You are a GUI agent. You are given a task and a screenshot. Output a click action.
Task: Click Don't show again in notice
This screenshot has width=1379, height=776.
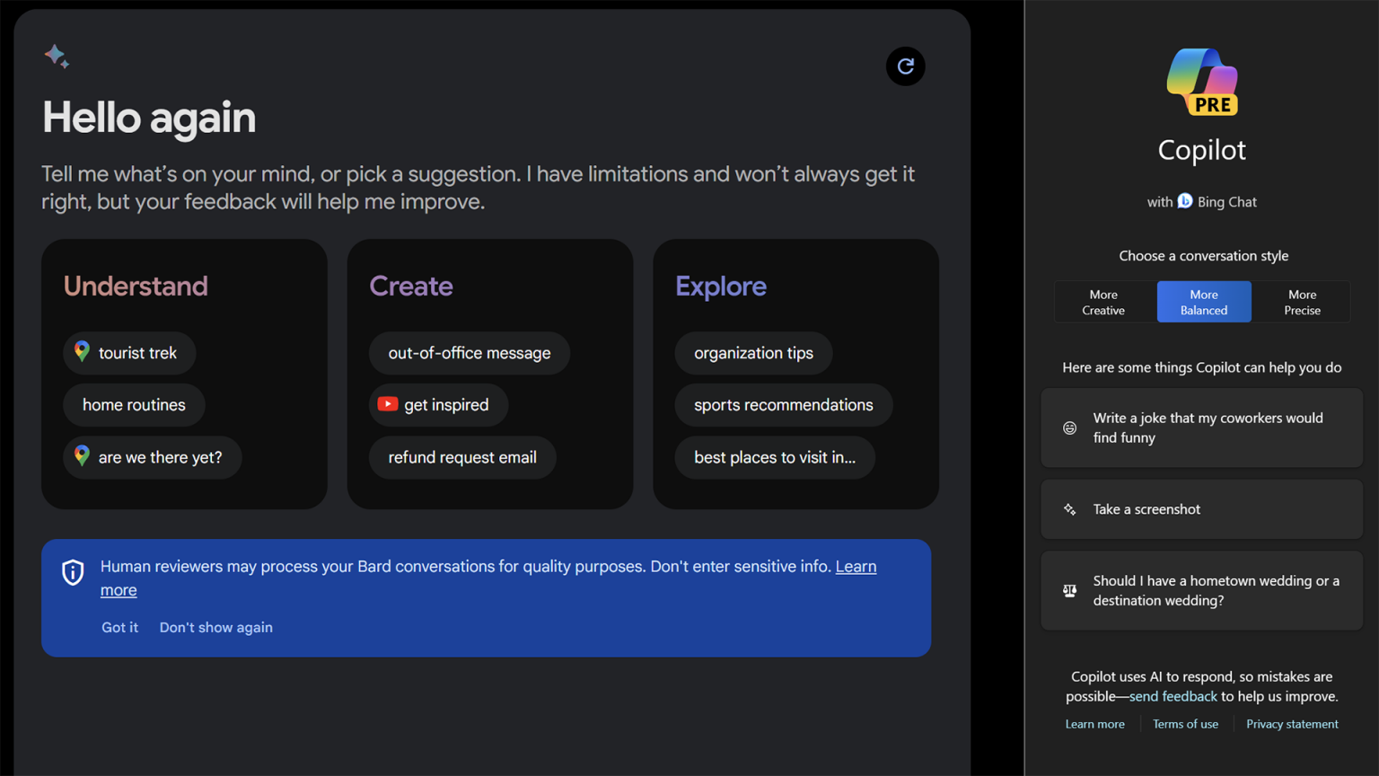(216, 627)
